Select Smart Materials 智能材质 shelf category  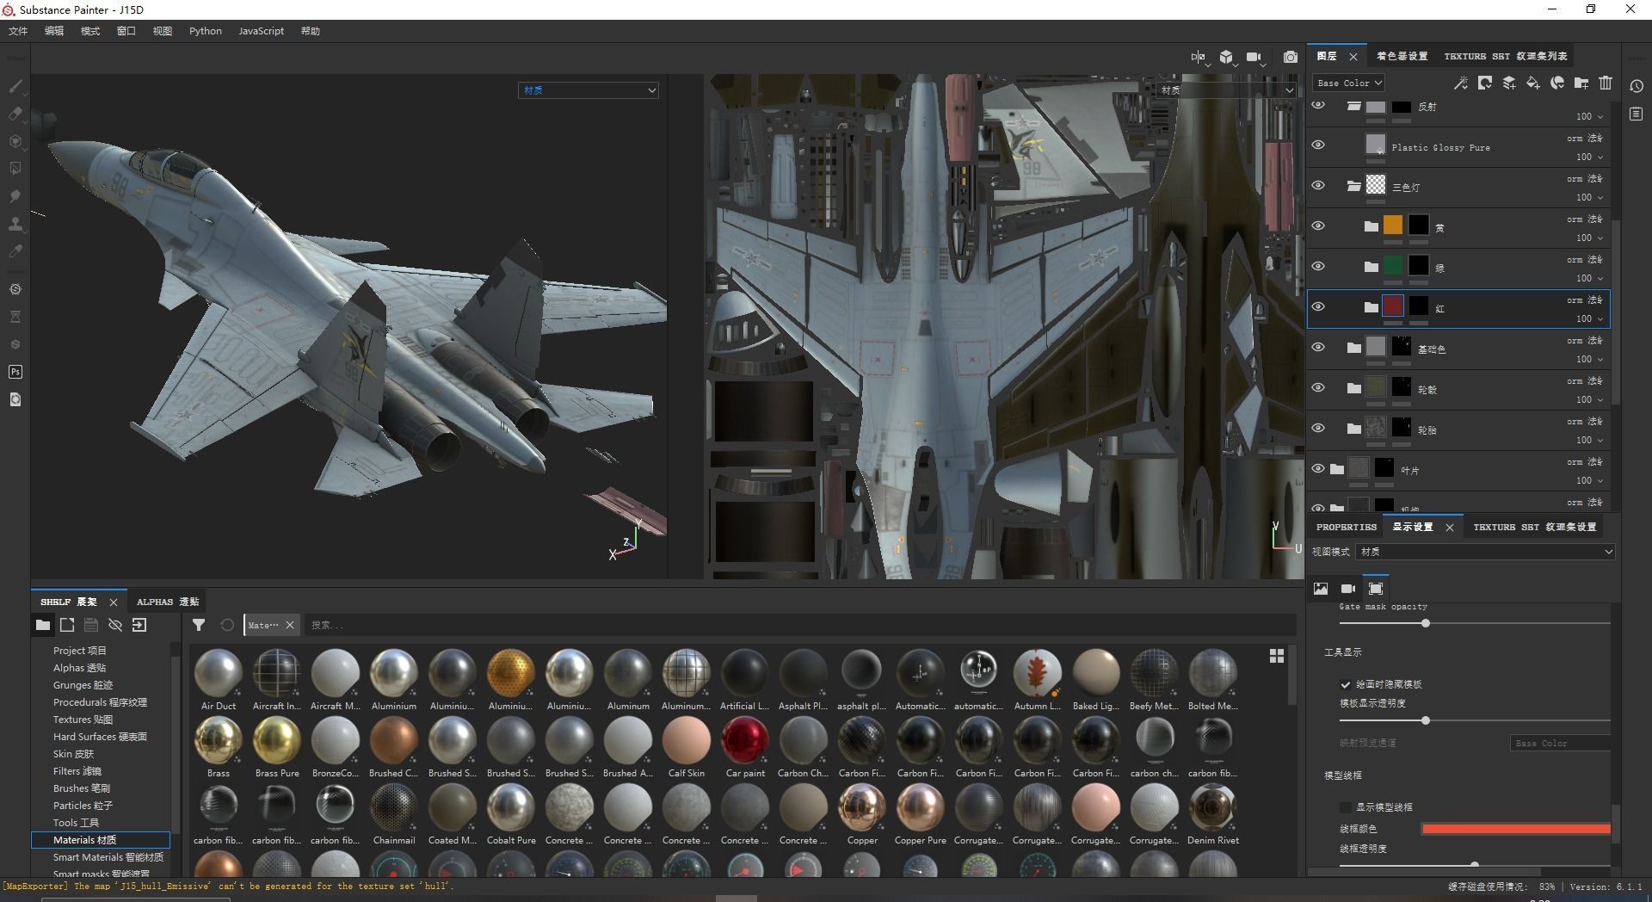tap(108, 857)
